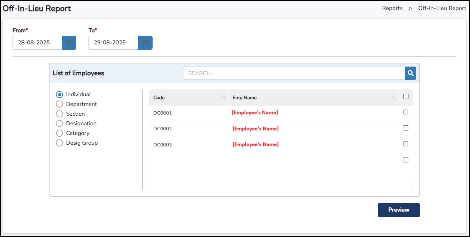This screenshot has width=470, height=237.
Task: Select the Individual radio option
Action: tap(59, 95)
